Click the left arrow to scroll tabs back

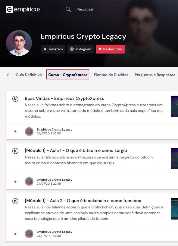click(9, 75)
